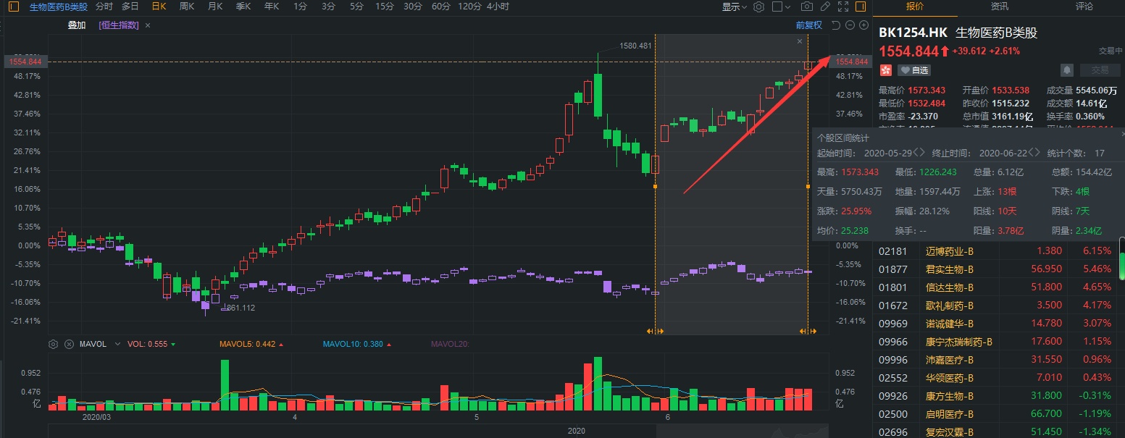The width and height of the screenshot is (1125, 438).
Task: Click the 生物医药B类股 title at top left
Action: click(58, 7)
